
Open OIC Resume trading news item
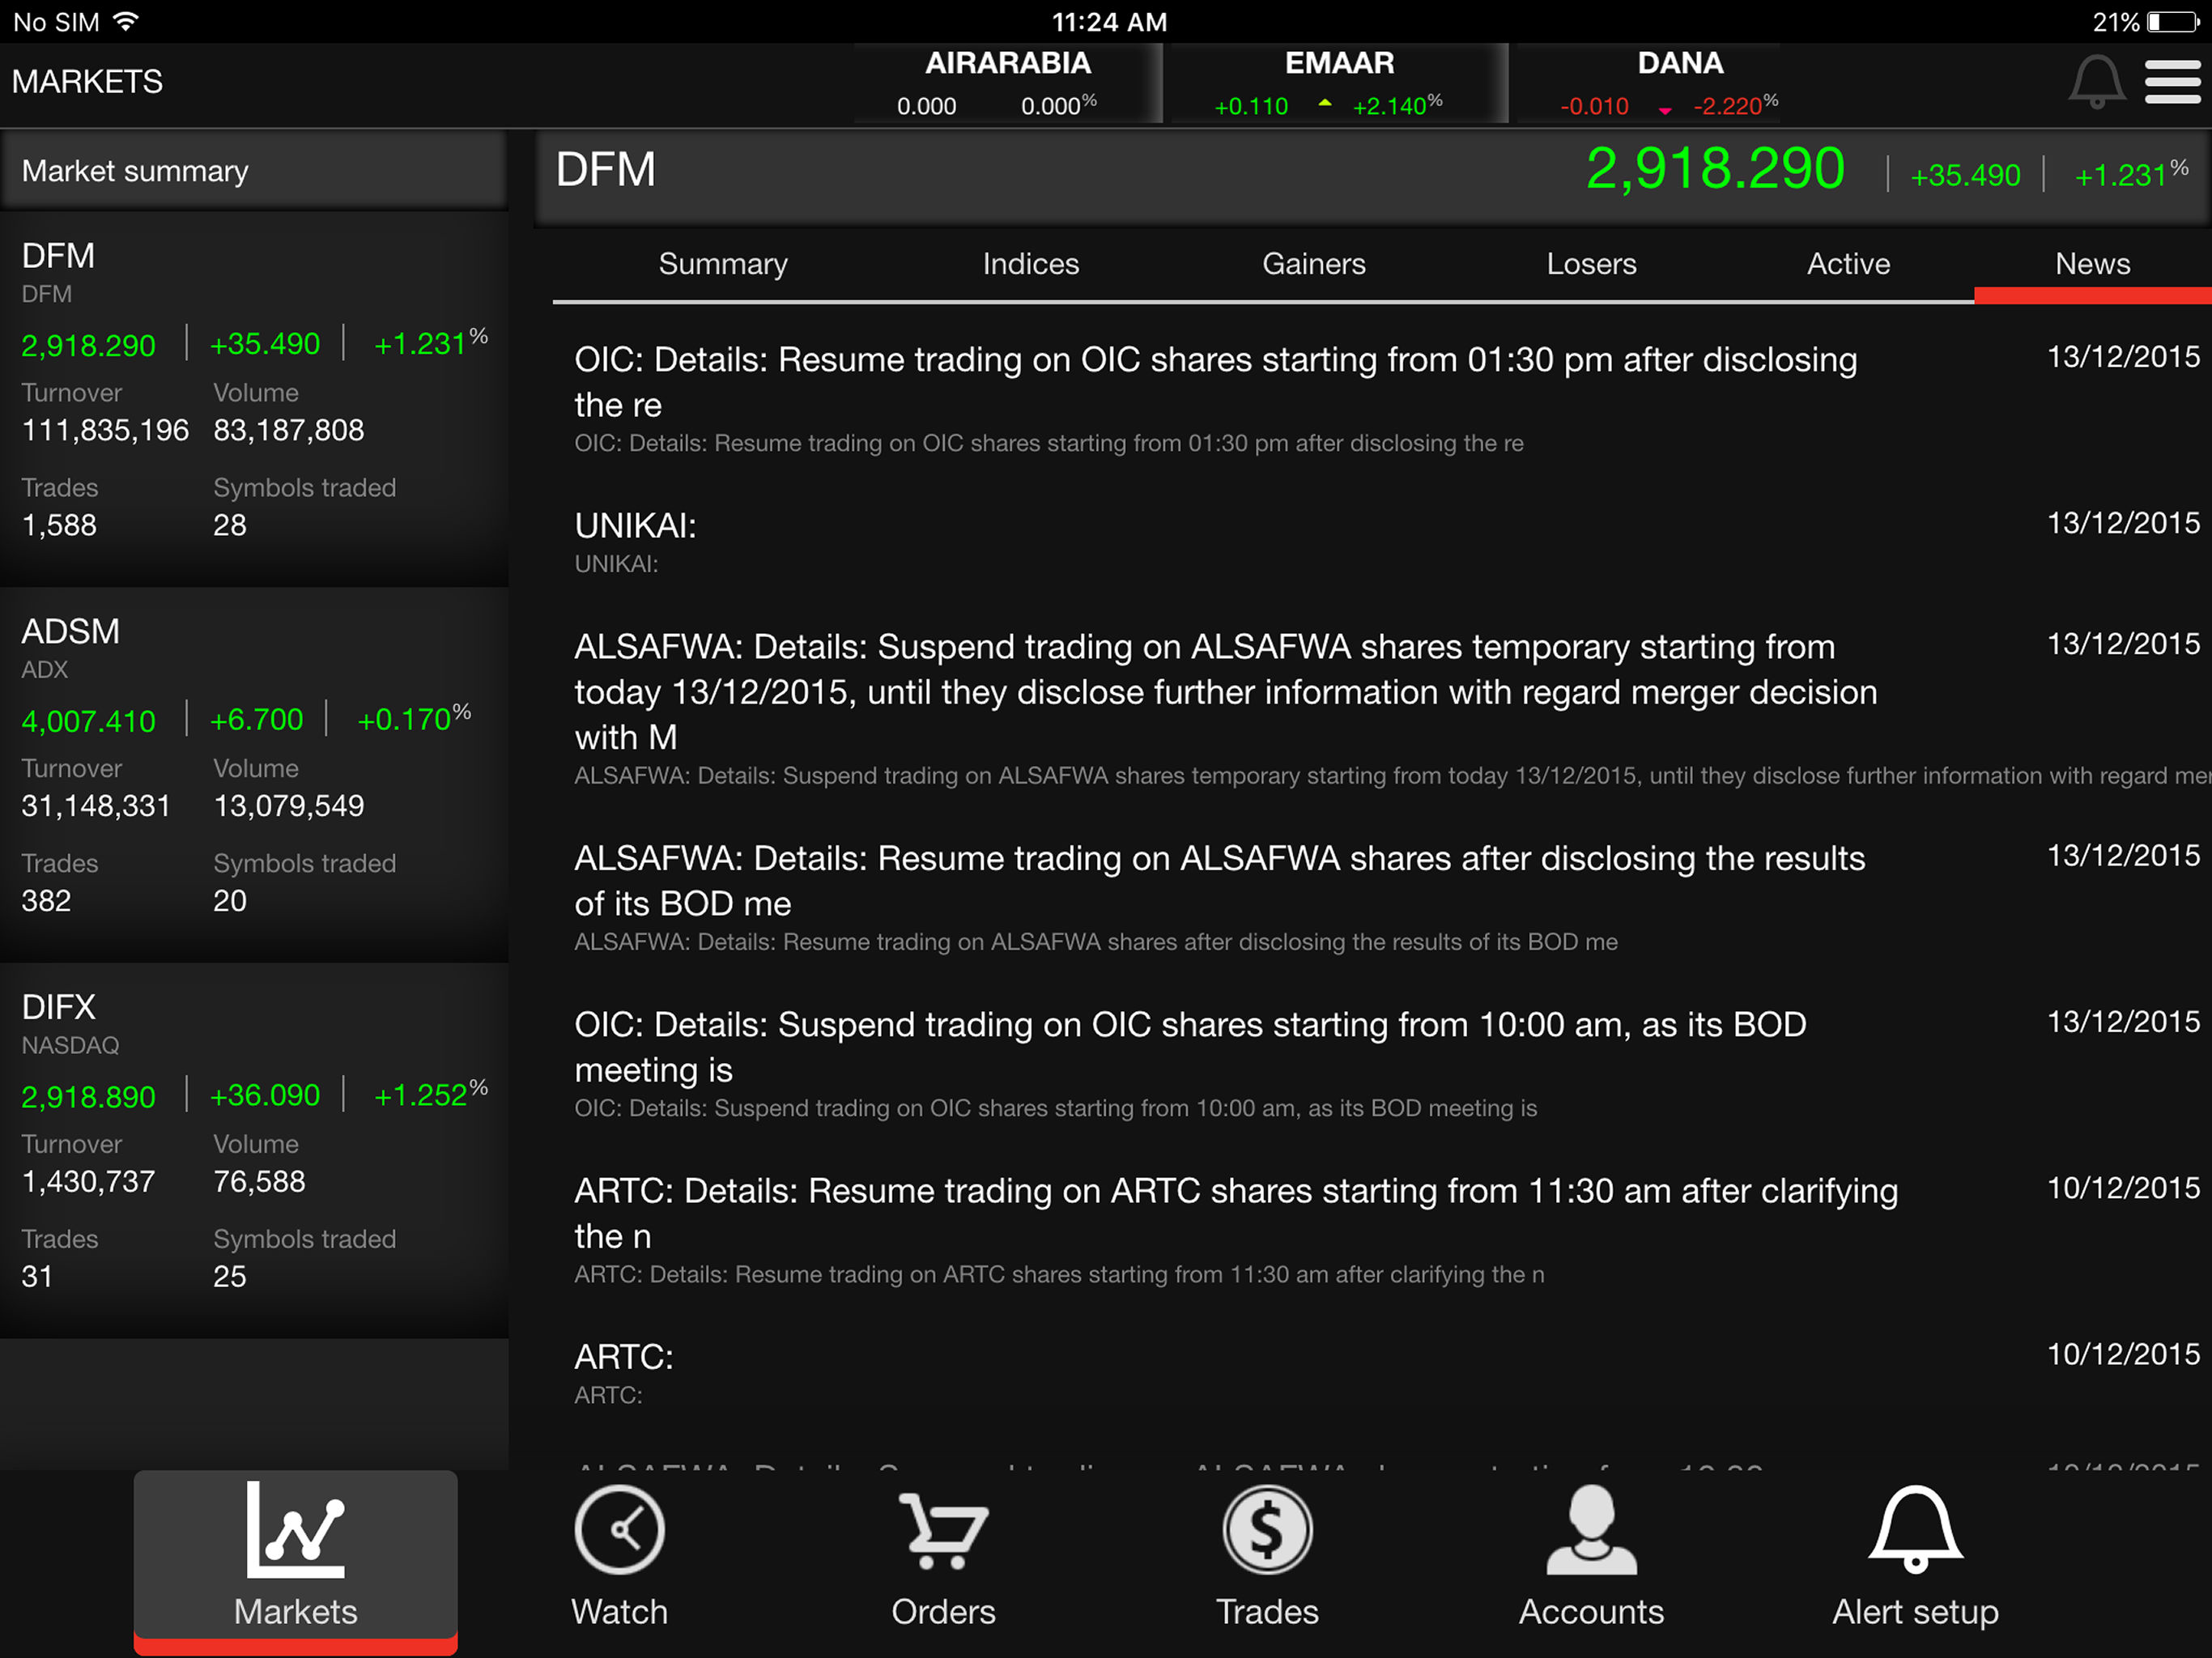click(x=1382, y=399)
